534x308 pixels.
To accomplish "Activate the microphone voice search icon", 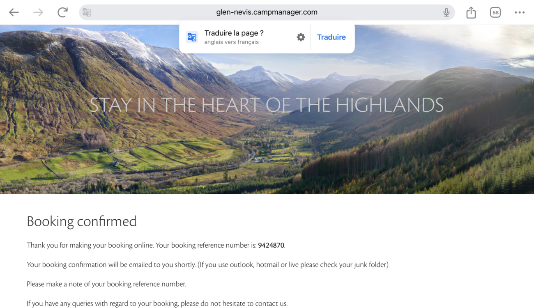I will pyautogui.click(x=447, y=12).
